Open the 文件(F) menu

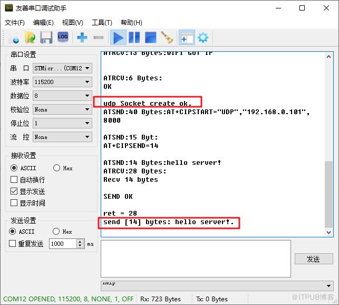coord(15,23)
